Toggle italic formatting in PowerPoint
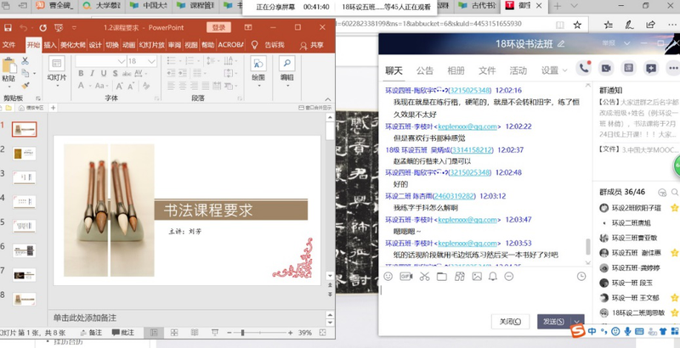 pos(92,74)
